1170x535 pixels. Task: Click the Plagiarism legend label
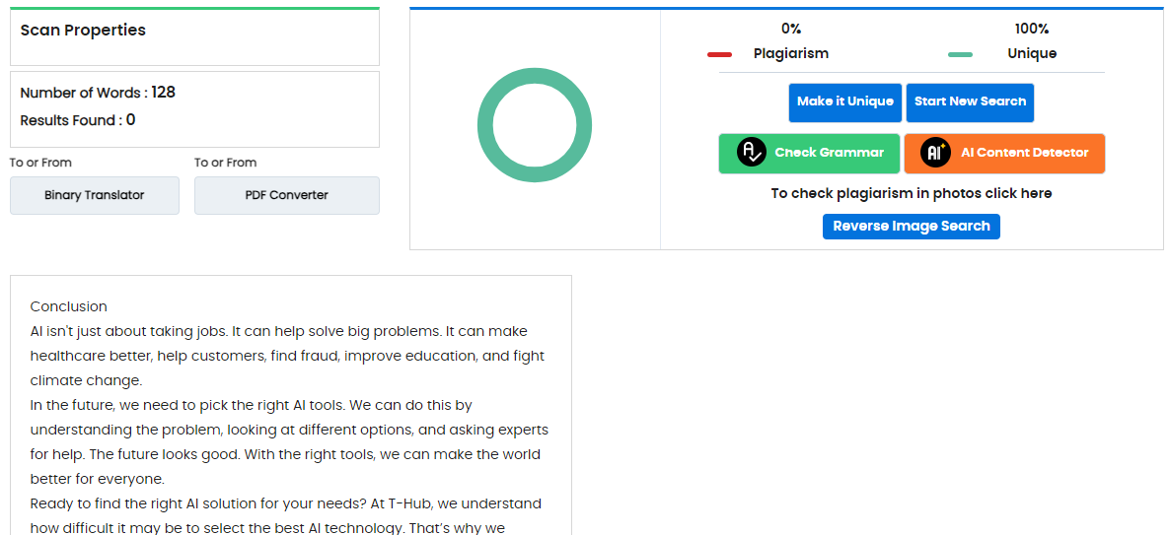(x=790, y=54)
